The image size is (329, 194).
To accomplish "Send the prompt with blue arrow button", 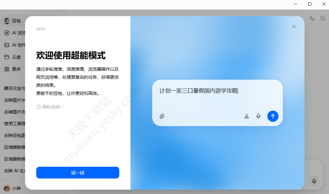I will tap(273, 116).
